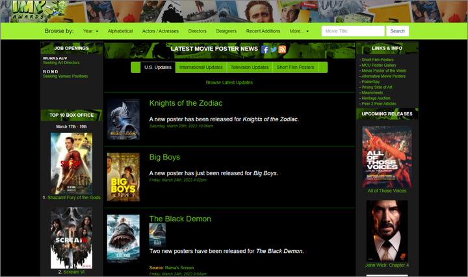
Task: Open Actors / Actresses menu item
Action: point(161,31)
